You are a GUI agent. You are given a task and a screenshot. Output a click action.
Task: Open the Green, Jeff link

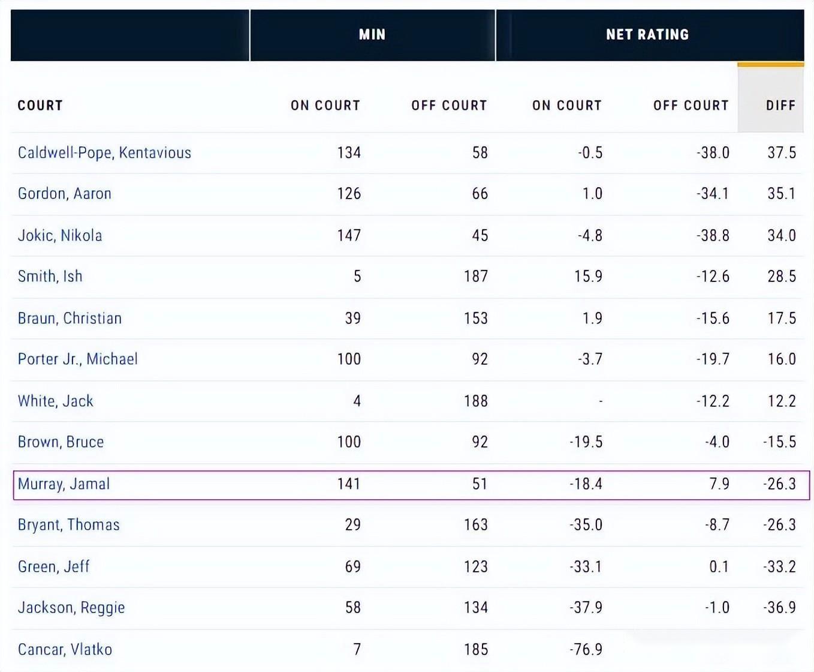[x=54, y=566]
